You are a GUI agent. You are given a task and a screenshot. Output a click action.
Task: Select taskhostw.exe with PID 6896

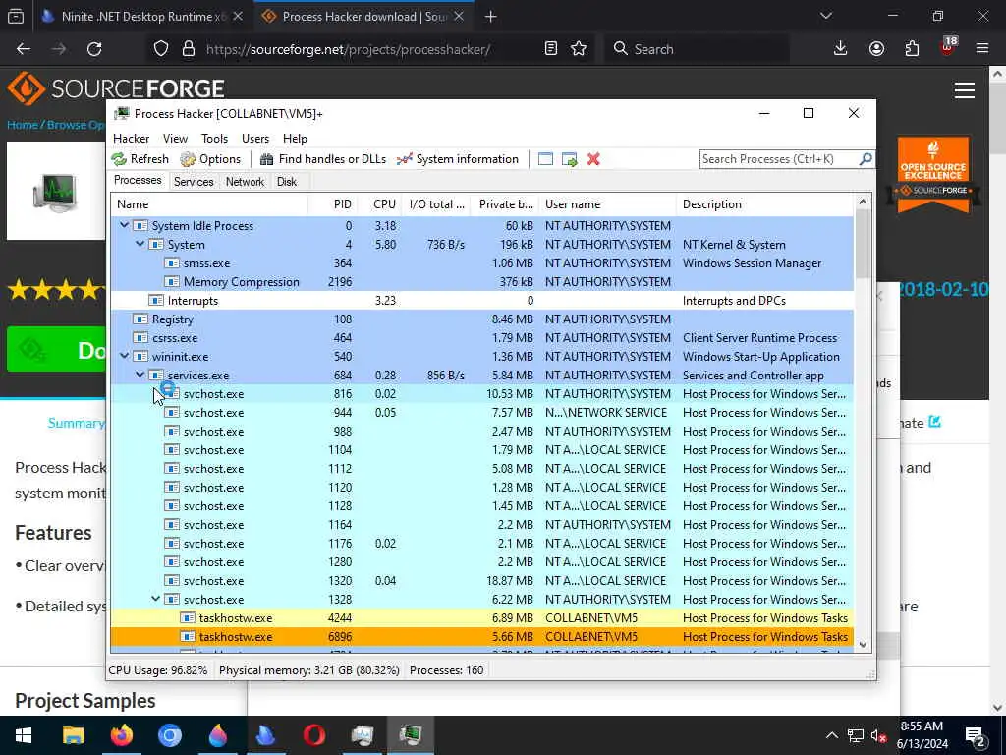(481, 636)
